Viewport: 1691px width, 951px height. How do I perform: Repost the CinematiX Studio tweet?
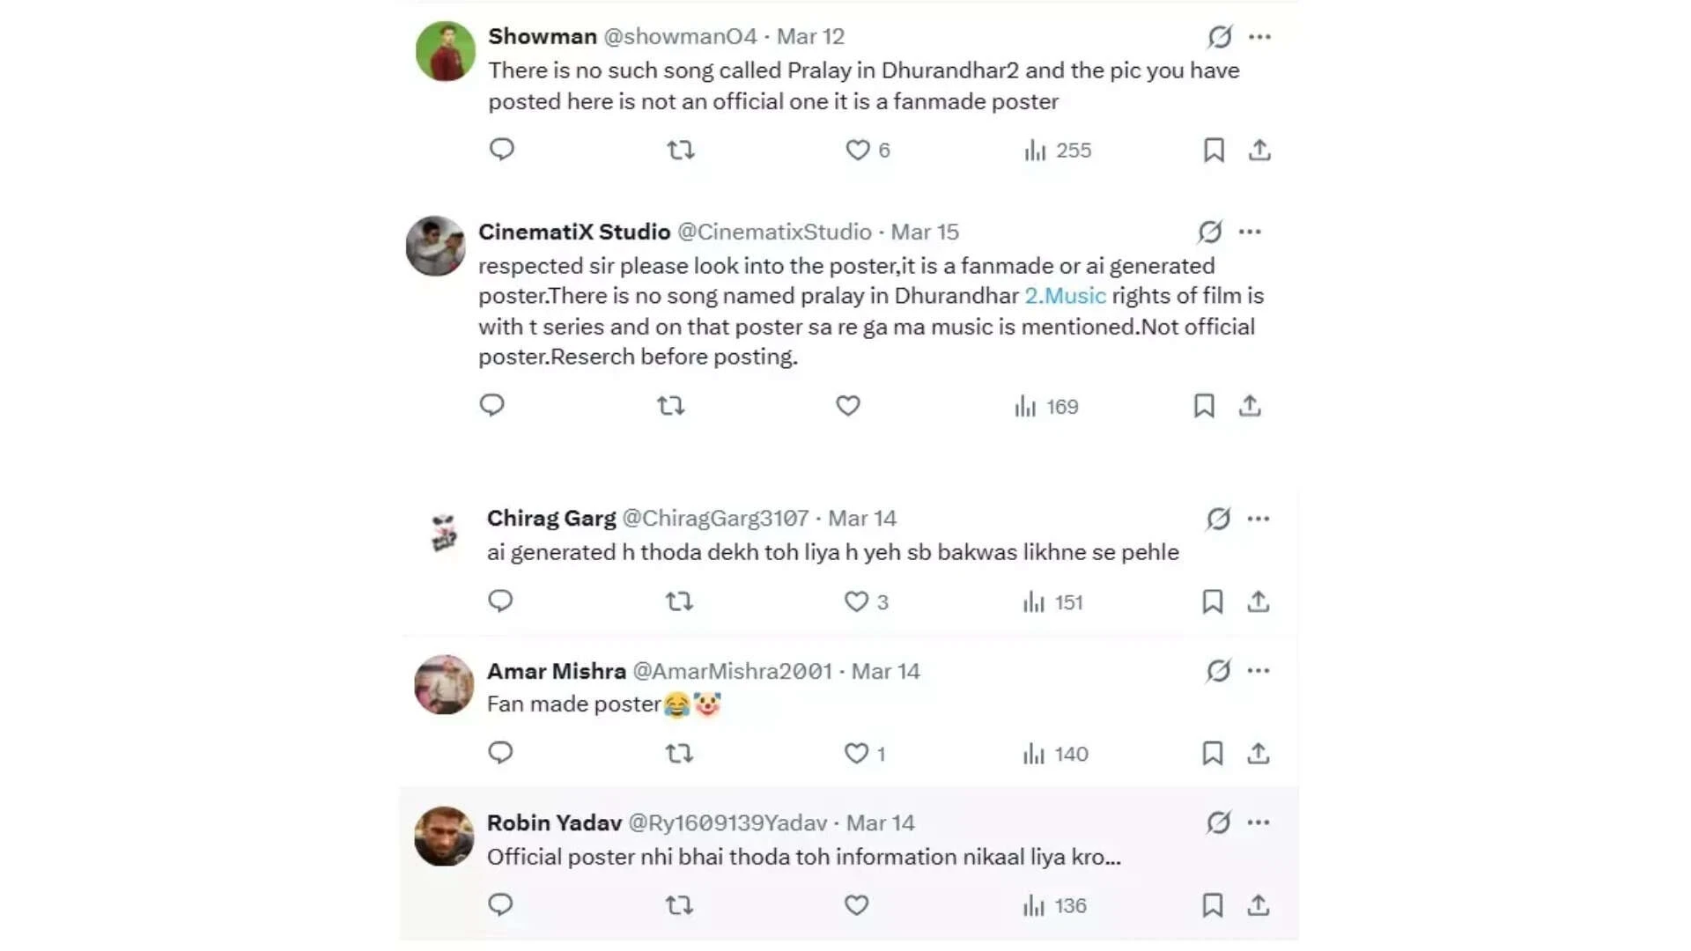[671, 406]
